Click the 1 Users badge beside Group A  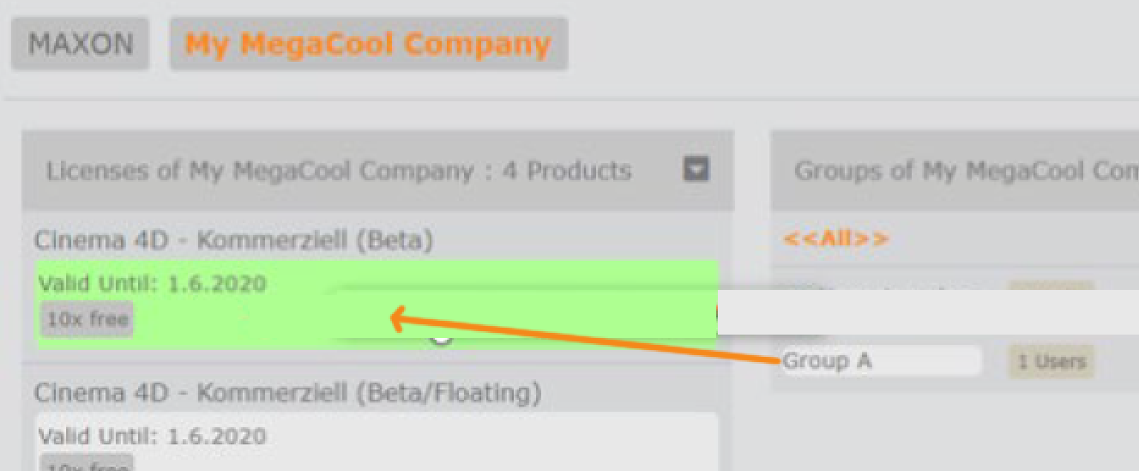click(x=1052, y=362)
